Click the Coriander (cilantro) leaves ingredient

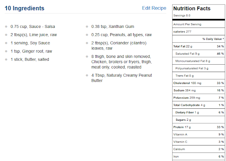(119, 46)
